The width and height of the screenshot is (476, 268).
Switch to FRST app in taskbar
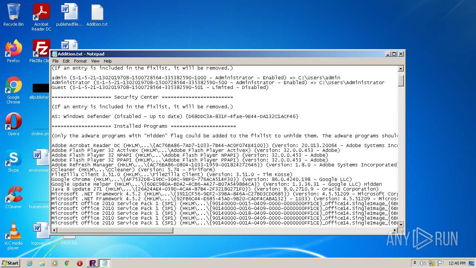click(93, 263)
